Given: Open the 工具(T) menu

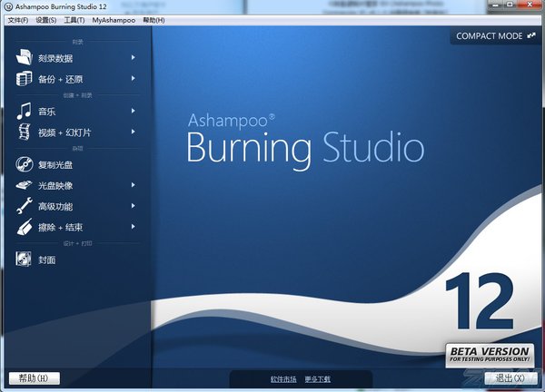Looking at the screenshot, I should point(74,20).
